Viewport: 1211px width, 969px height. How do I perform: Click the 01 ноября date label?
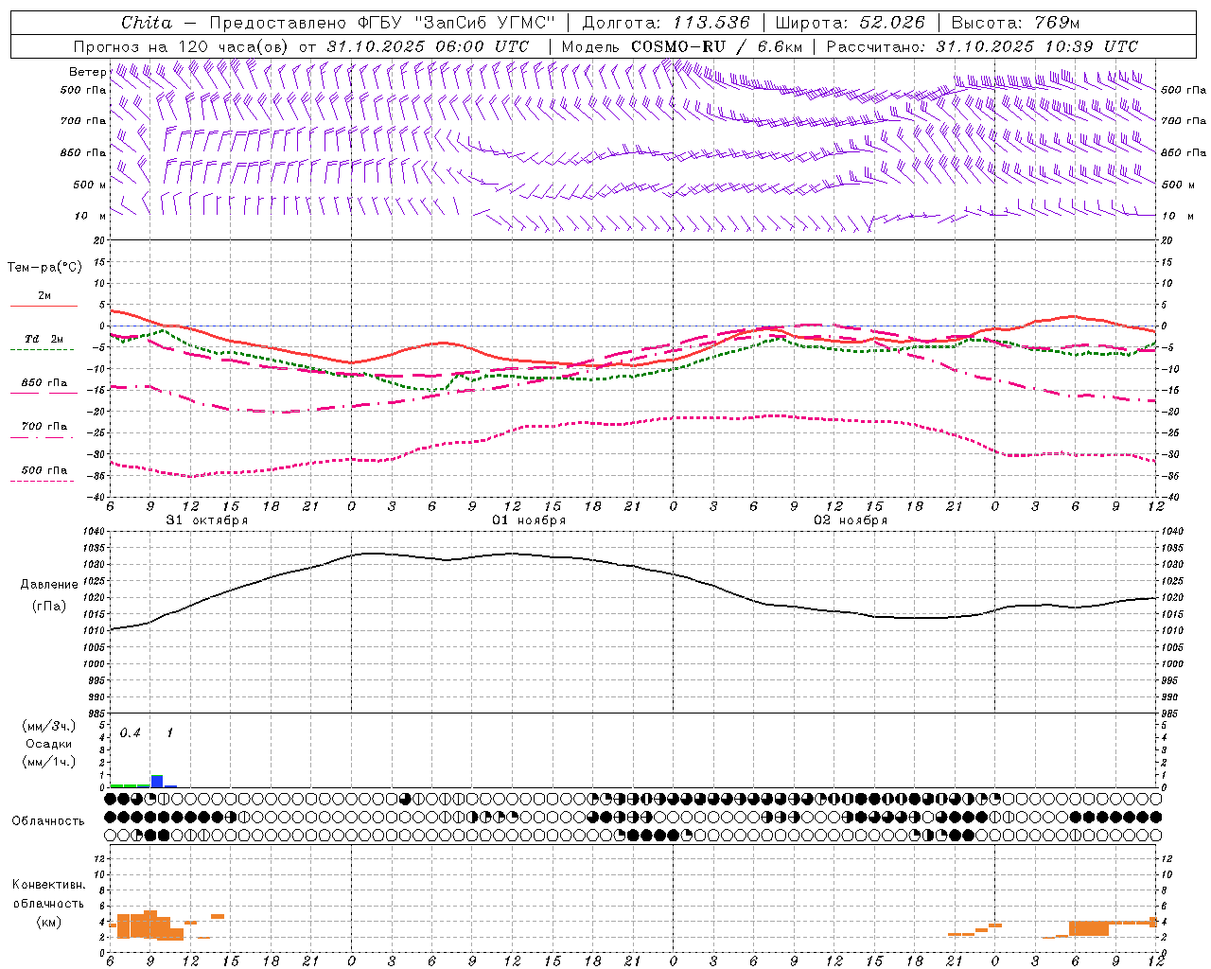tap(529, 520)
